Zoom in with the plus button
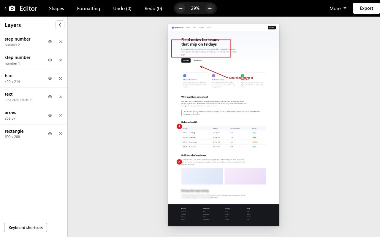This screenshot has height=237, width=380. click(210, 8)
